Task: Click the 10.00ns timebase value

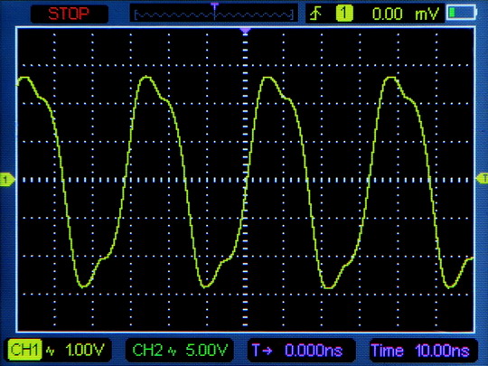Action: (x=442, y=351)
